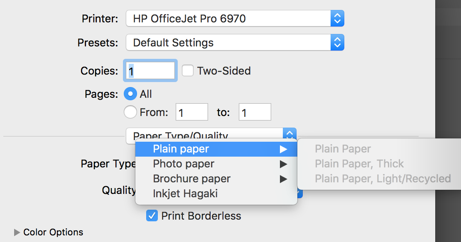The width and height of the screenshot is (461, 242).
Task: Open the Printer dropdown HP OfficeJet Pro 6970
Action: tap(235, 19)
